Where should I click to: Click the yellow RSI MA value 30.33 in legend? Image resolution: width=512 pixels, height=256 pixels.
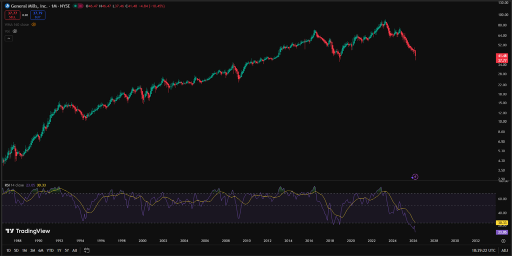41,185
